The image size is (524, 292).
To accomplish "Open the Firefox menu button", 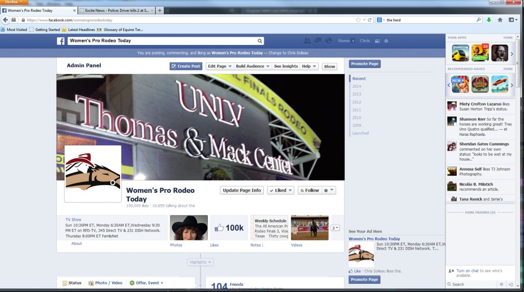I will (x=14, y=2).
